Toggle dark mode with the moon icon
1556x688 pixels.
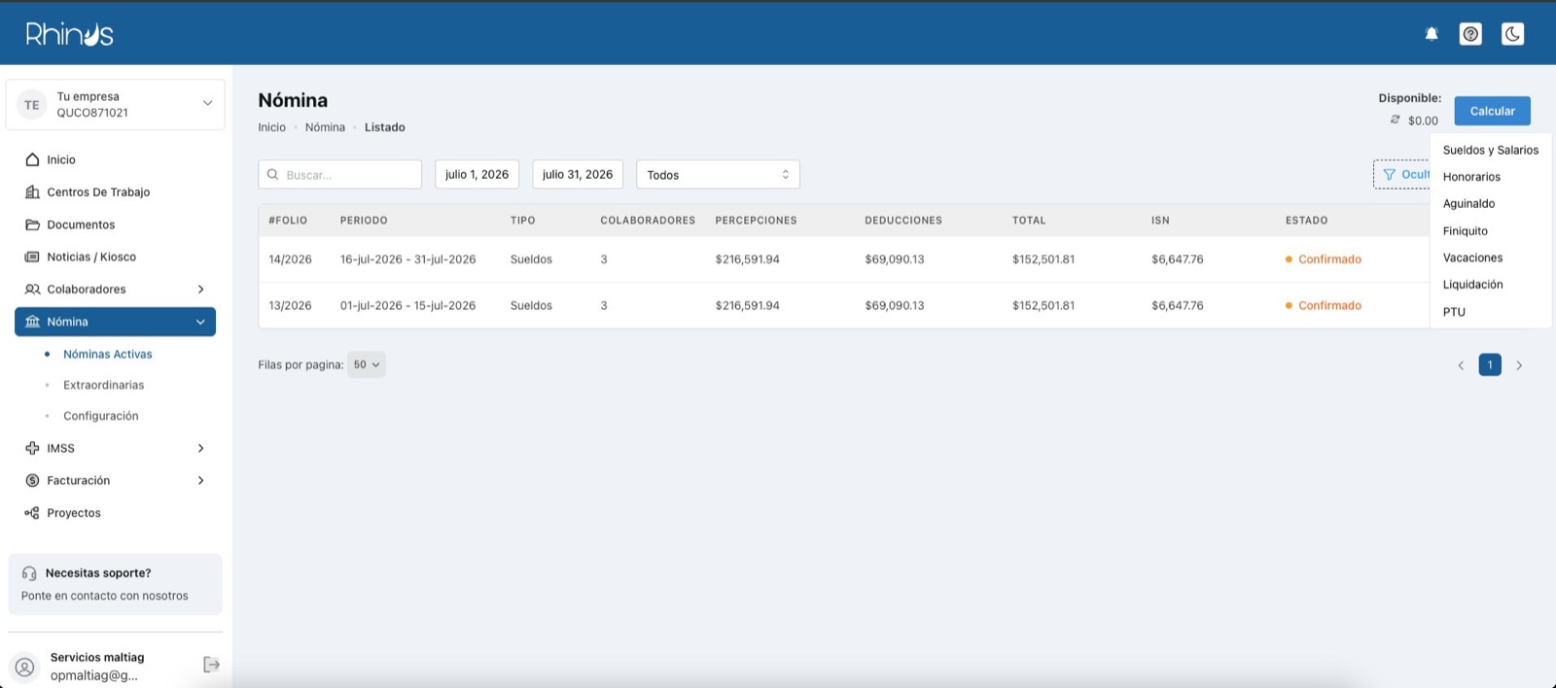point(1512,34)
